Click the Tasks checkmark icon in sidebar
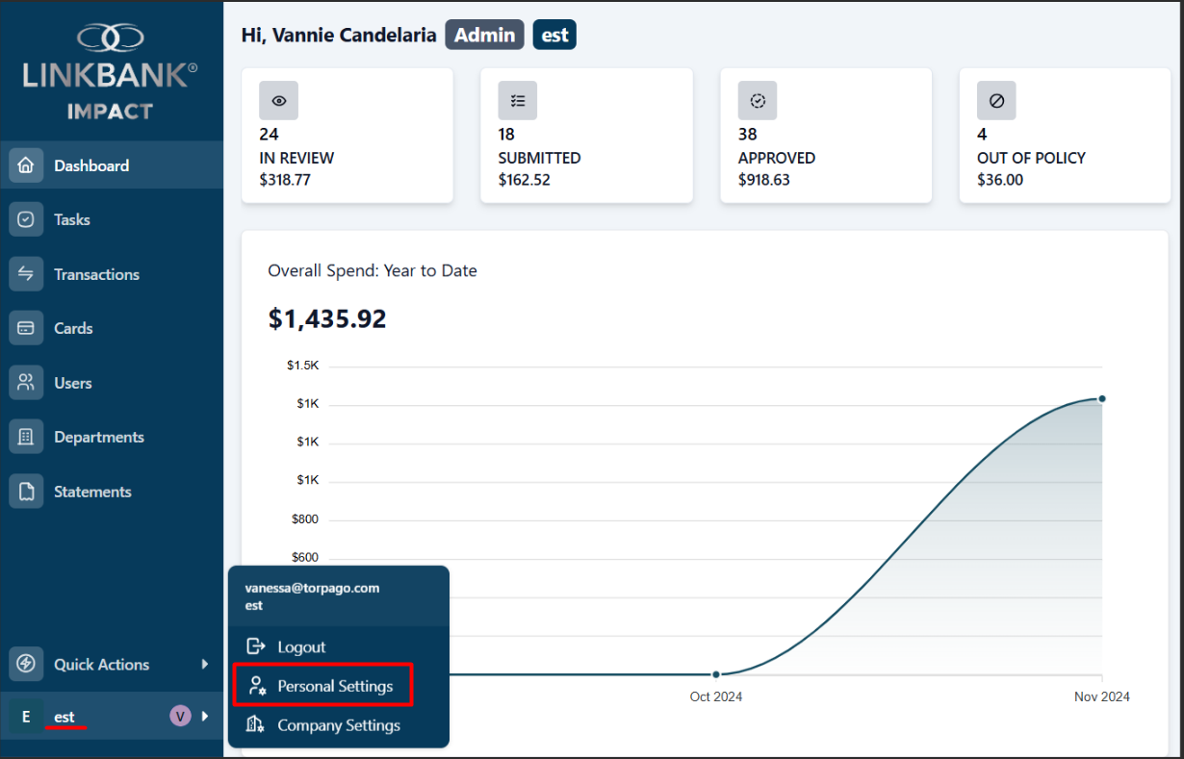Screen dimensions: 1184x759 [x=26, y=220]
